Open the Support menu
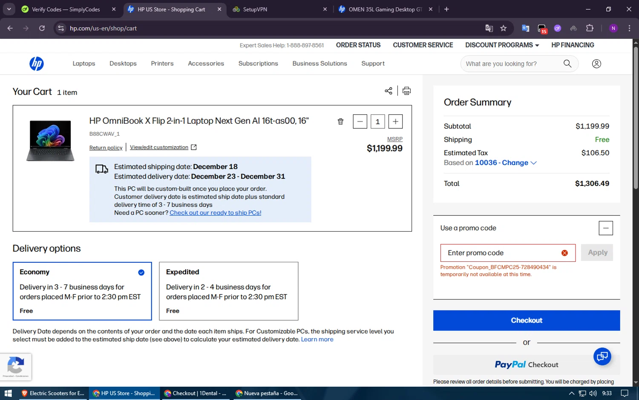The image size is (639, 400). 373,64
